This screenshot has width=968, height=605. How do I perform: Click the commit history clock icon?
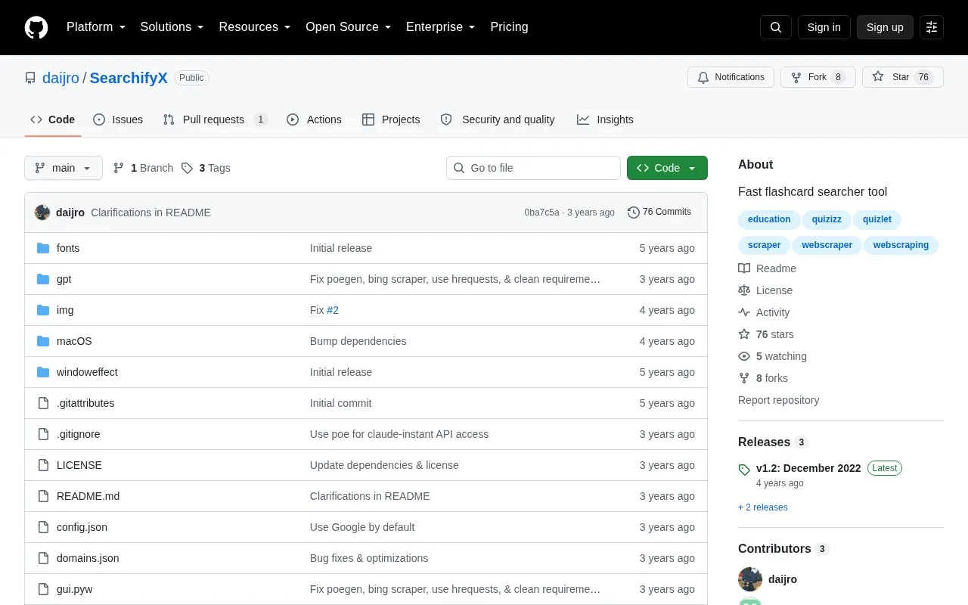click(634, 213)
